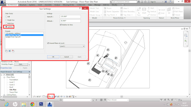The image size is (191, 107).
Task: Click the Show Crop Region icon
Action: (x=58, y=97)
